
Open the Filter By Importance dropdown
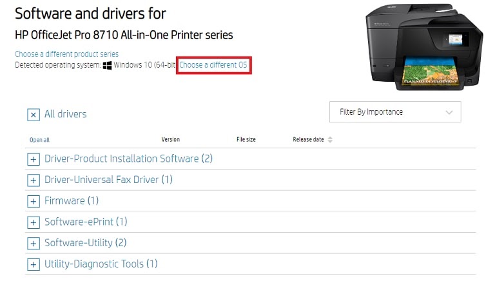point(395,111)
